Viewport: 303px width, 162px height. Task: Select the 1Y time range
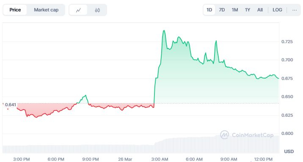pos(248,10)
